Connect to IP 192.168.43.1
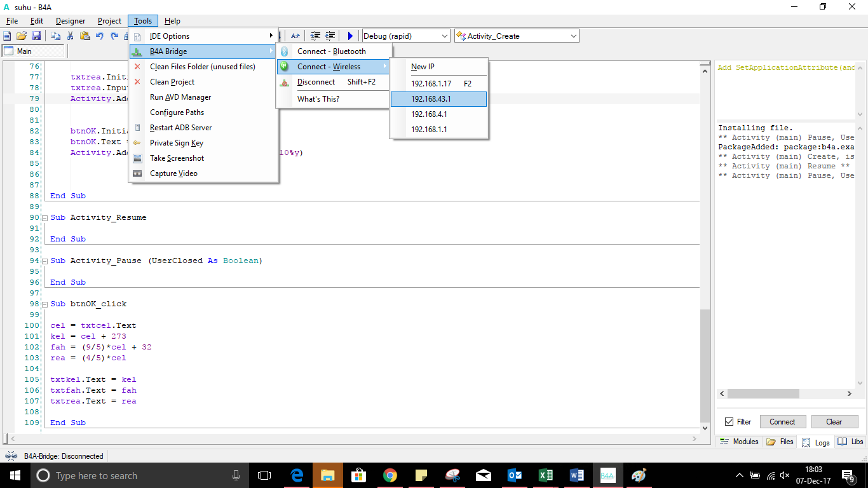This screenshot has height=488, width=868. click(x=438, y=99)
